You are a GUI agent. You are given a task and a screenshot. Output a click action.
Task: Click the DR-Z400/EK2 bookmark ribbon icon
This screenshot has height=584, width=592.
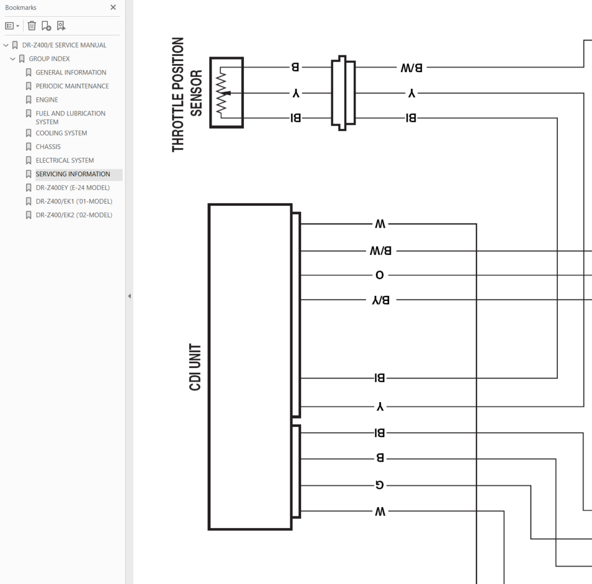click(28, 215)
